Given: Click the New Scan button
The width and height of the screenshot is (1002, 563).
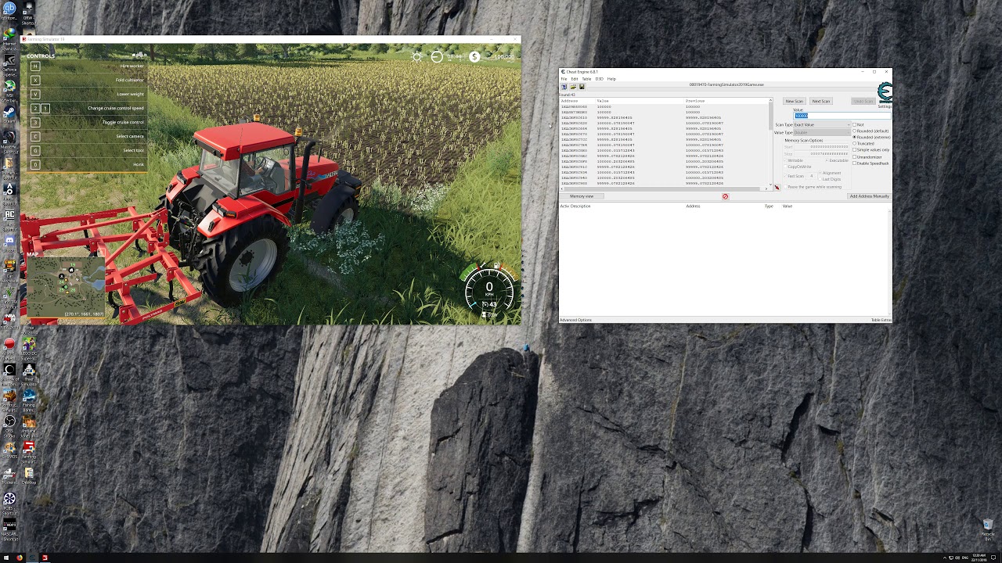Looking at the screenshot, I should point(795,101).
